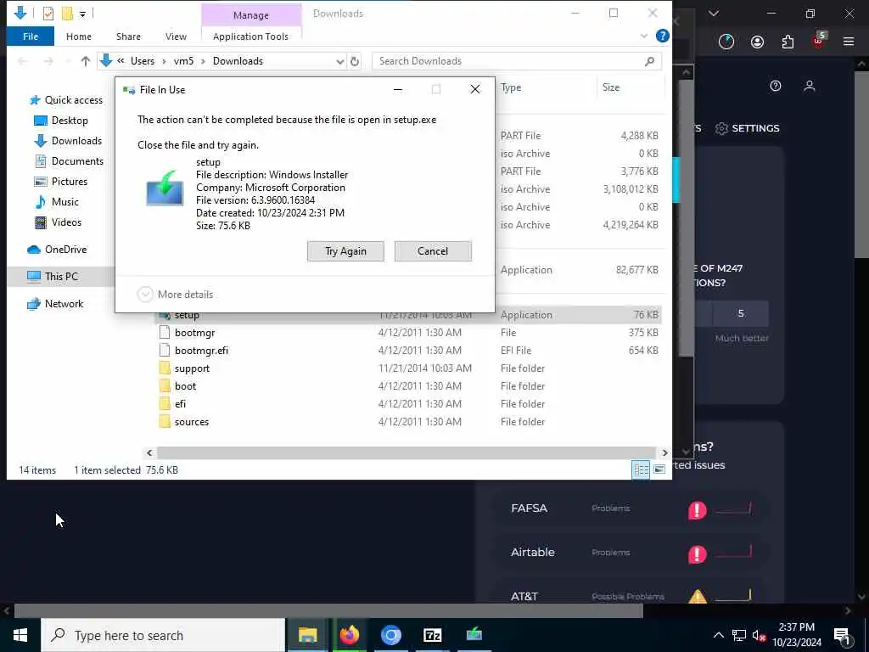869x652 pixels.
Task: Open the browser tab list dropdown arrow
Action: click(x=713, y=14)
